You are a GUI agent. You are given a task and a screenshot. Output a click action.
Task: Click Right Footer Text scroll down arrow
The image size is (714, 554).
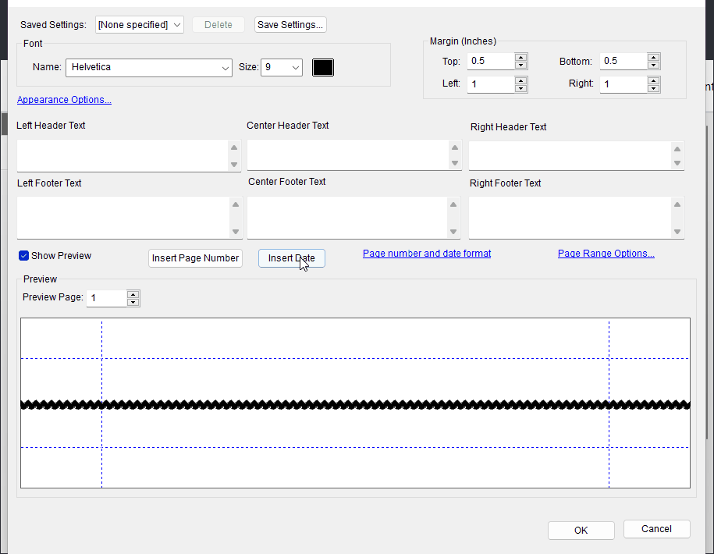pyautogui.click(x=677, y=232)
